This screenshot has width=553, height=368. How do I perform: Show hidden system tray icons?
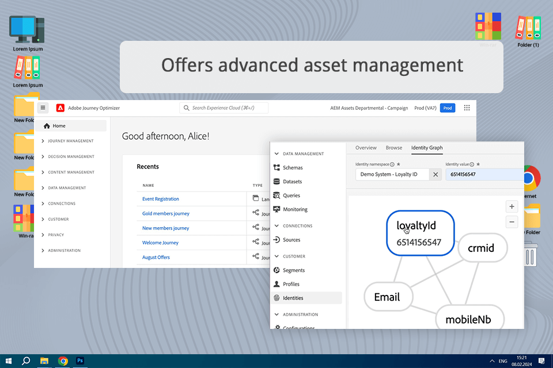[x=492, y=361]
